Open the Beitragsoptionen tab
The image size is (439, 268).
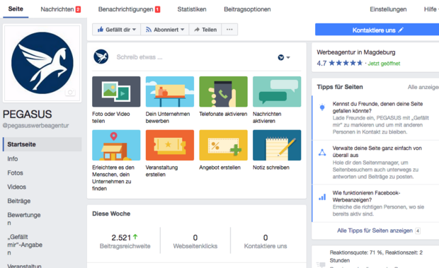(247, 9)
